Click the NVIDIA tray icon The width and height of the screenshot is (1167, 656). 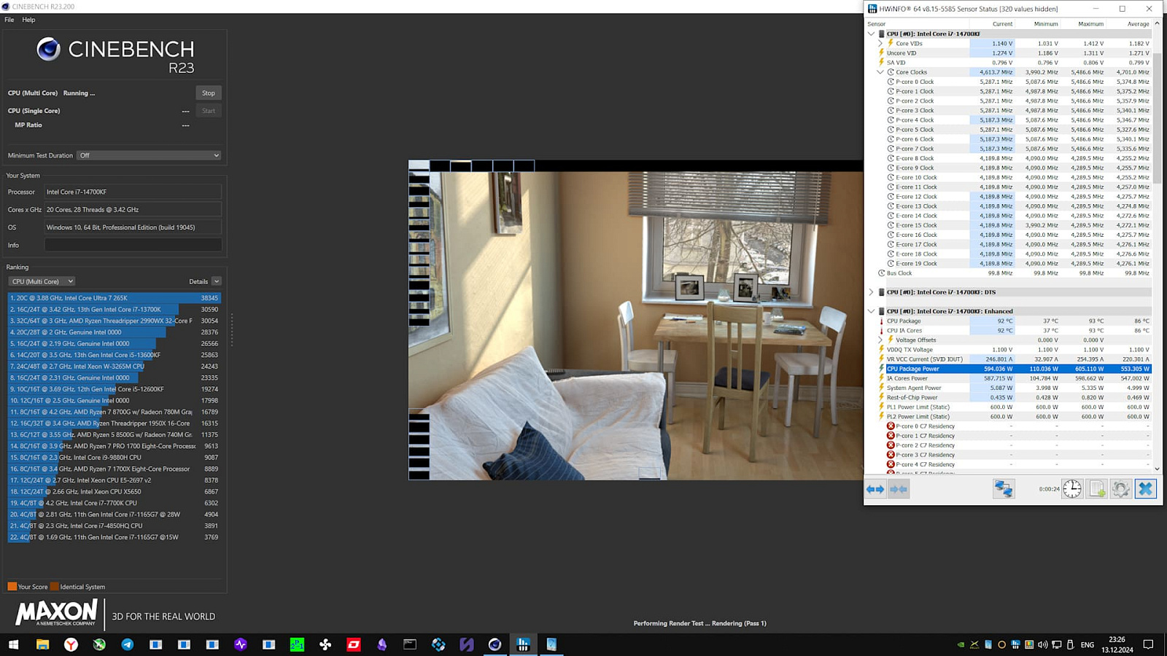pyautogui.click(x=961, y=644)
